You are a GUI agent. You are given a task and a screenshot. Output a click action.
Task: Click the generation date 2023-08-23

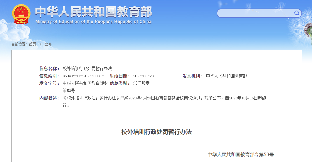click(143, 76)
